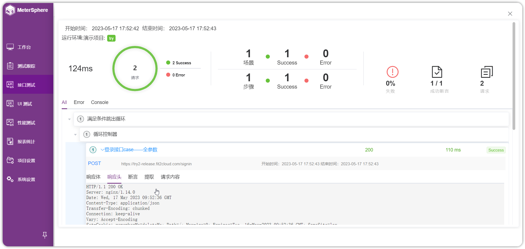Click the pin sidebar icon
525x249 pixels.
tap(45, 235)
